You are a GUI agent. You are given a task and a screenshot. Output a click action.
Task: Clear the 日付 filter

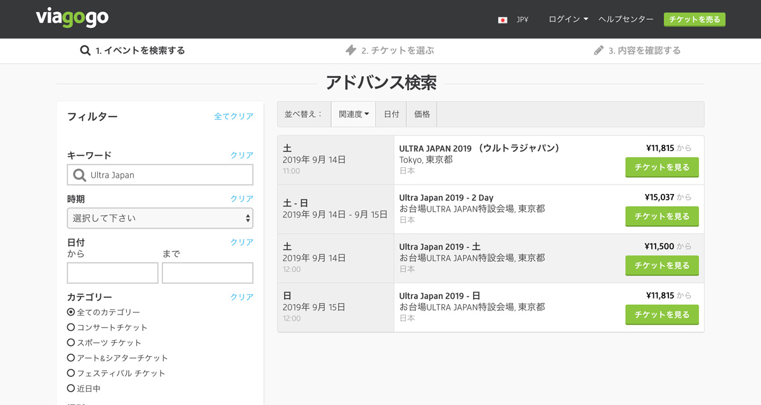point(242,242)
